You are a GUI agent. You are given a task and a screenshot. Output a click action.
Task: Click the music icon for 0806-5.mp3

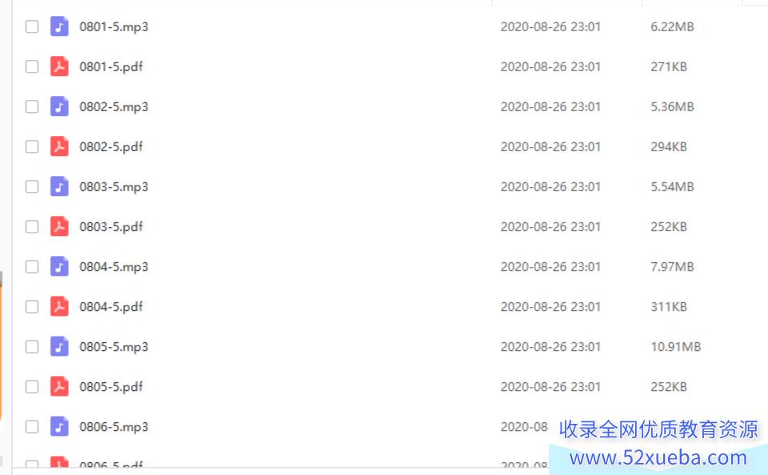point(59,426)
